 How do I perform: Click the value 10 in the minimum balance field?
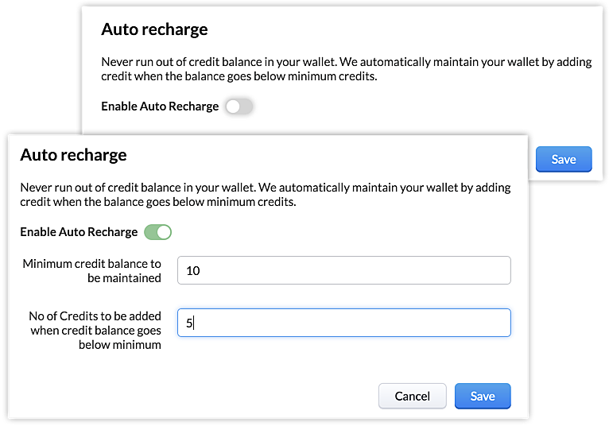pos(193,271)
